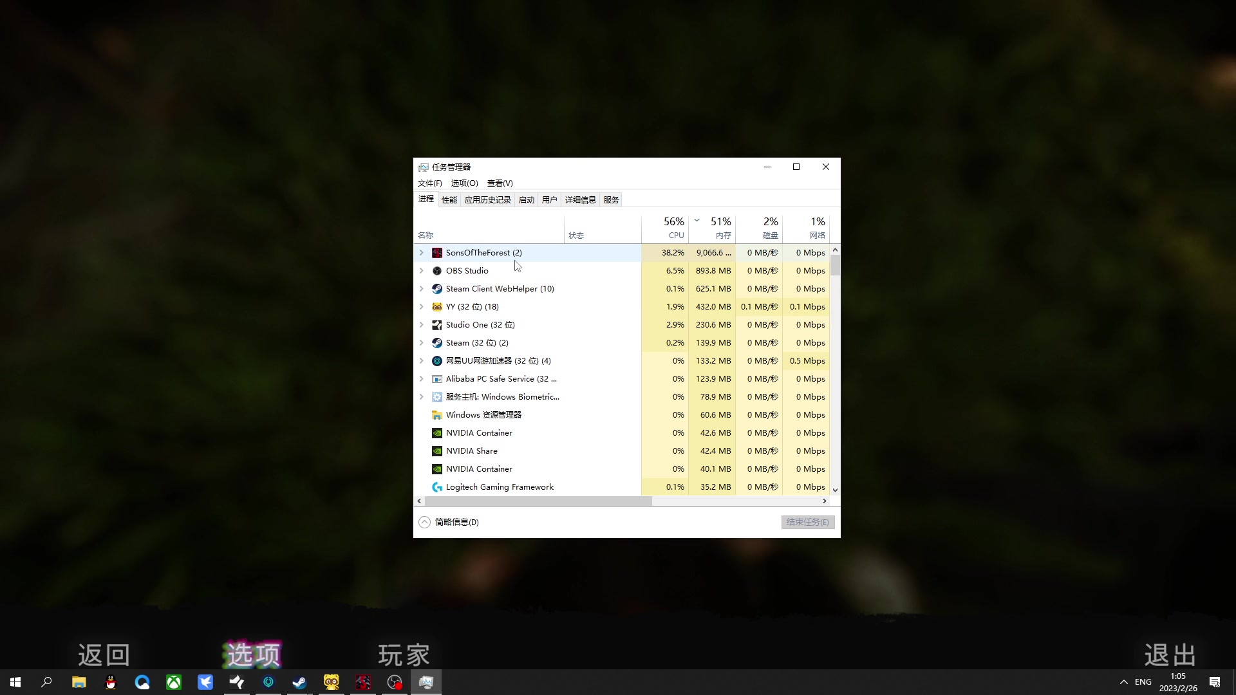Open the 文件(F) menu
1236x695 pixels.
click(429, 183)
